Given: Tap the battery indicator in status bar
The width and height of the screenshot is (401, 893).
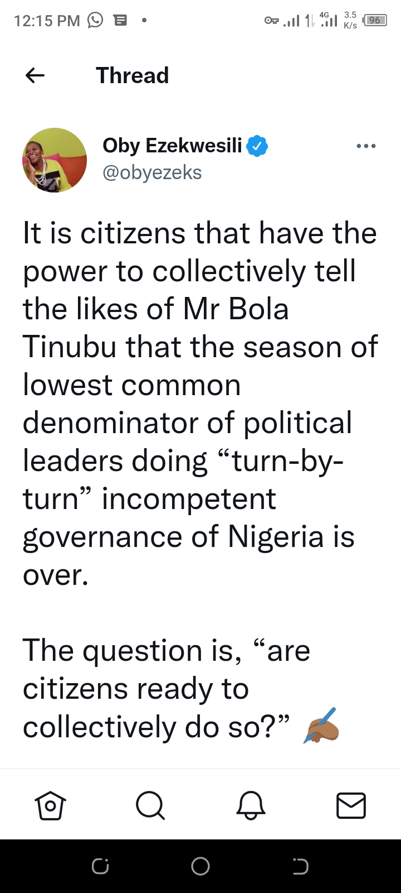Looking at the screenshot, I should (x=375, y=21).
